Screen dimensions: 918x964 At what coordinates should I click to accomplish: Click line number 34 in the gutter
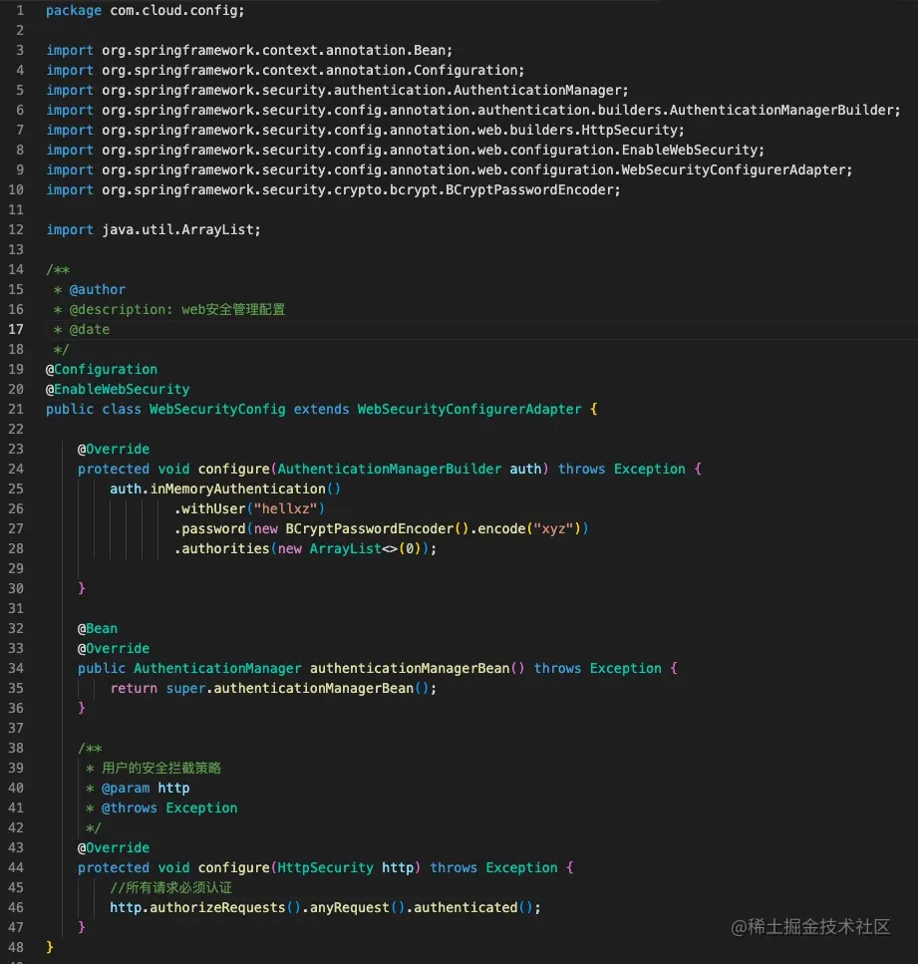(x=16, y=668)
